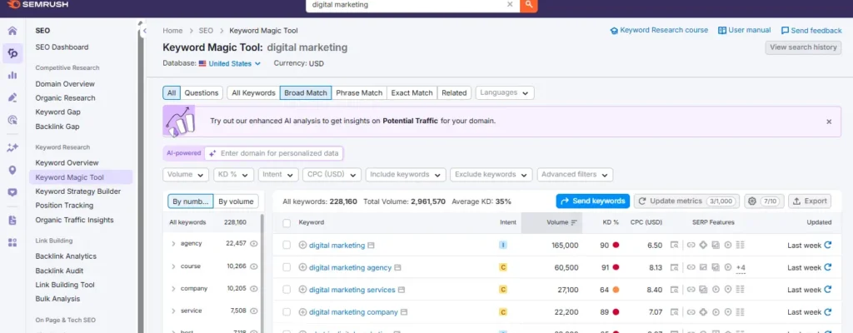Select the Questions tab
The width and height of the screenshot is (853, 333).
pyautogui.click(x=202, y=93)
